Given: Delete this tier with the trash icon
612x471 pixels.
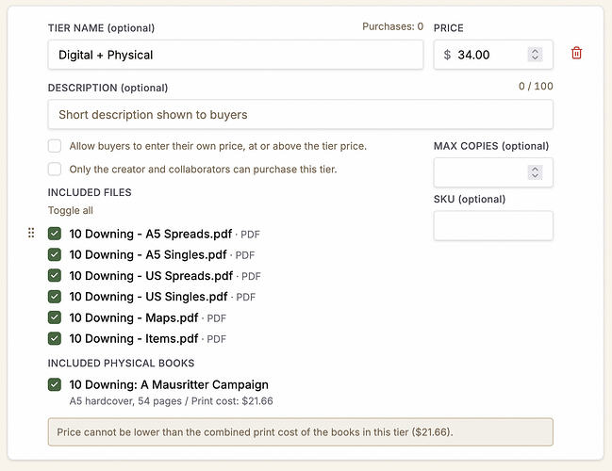Looking at the screenshot, I should pyautogui.click(x=576, y=53).
